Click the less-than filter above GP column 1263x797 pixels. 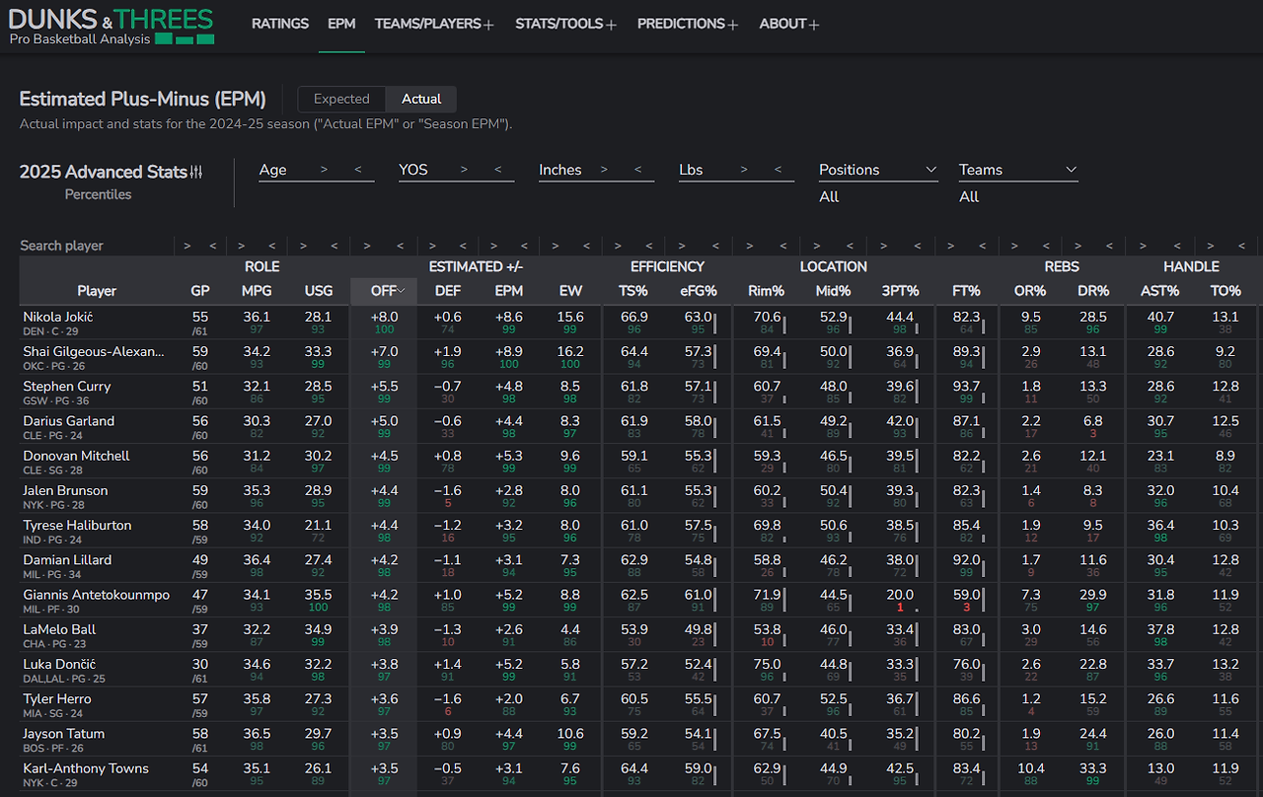[x=211, y=246]
